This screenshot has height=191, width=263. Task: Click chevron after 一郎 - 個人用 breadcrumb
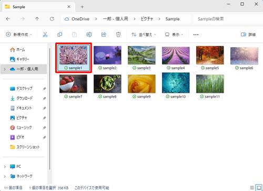[x=135, y=19]
